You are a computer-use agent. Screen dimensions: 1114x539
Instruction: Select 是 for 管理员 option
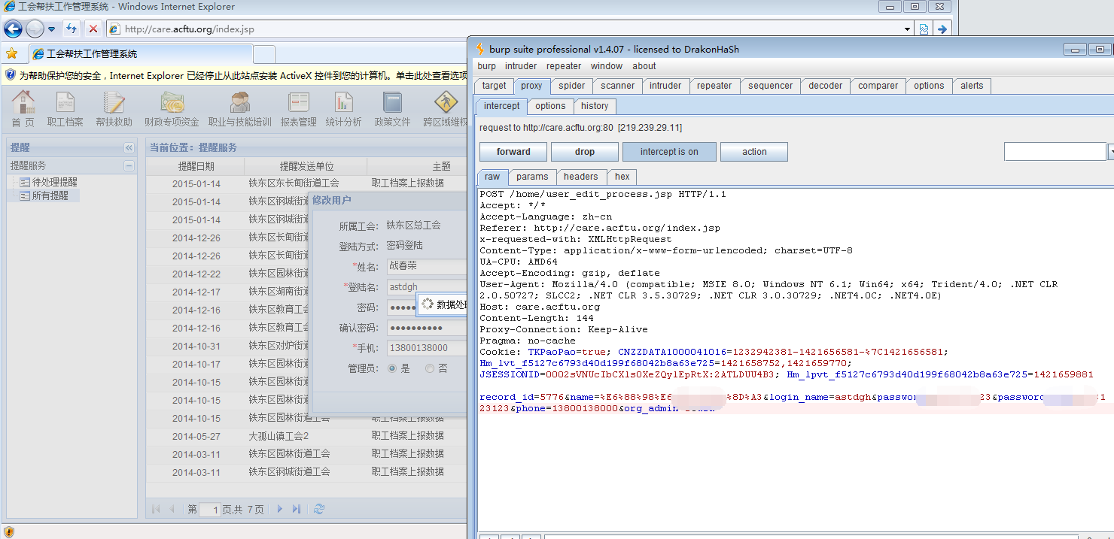pyautogui.click(x=392, y=368)
